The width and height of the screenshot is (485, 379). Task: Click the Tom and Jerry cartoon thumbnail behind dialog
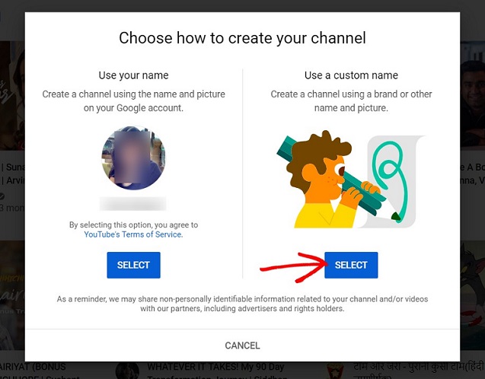click(x=473, y=295)
